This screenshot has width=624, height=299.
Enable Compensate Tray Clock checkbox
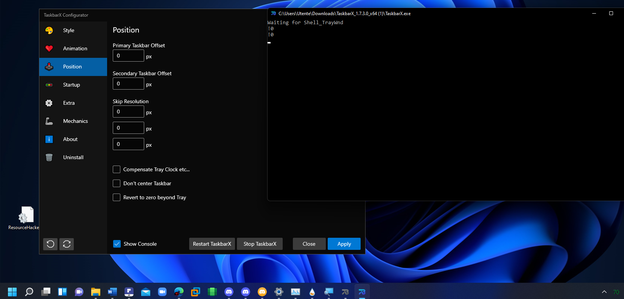coord(117,169)
